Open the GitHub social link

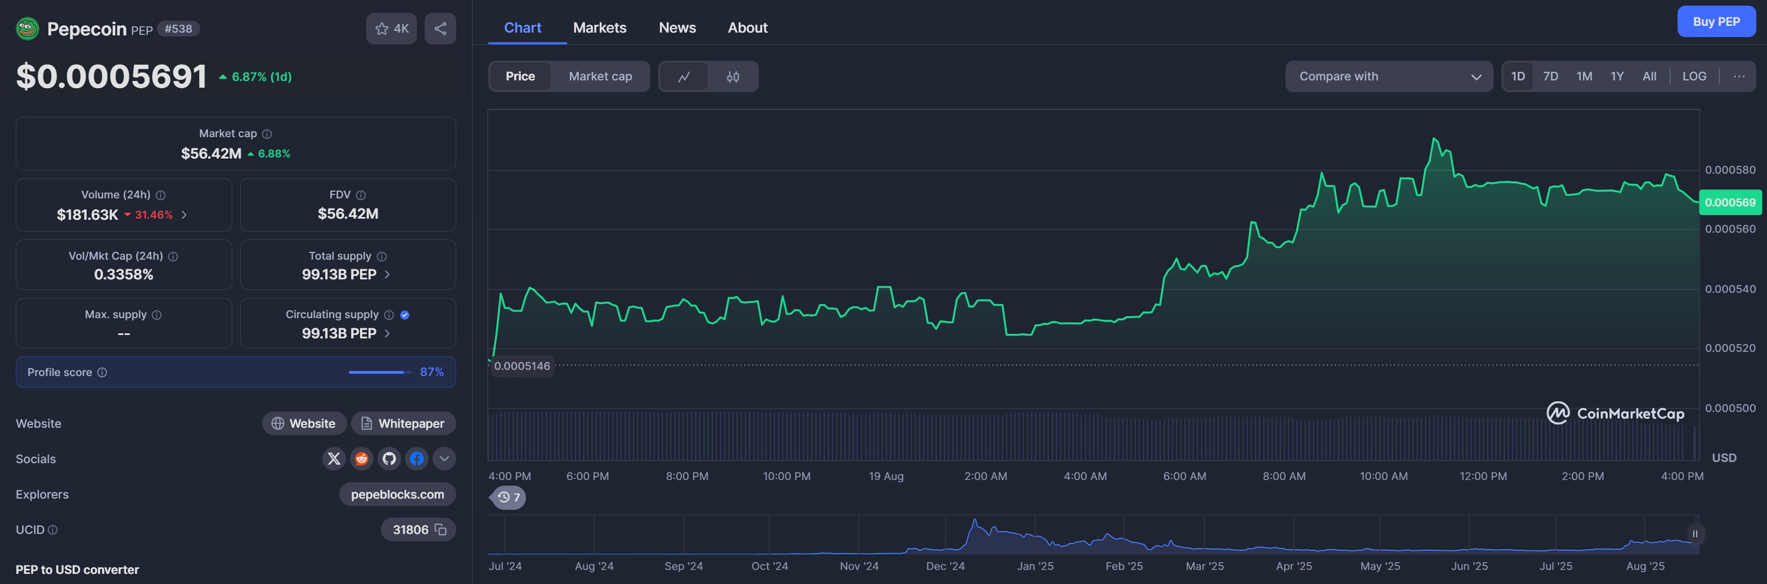point(389,459)
